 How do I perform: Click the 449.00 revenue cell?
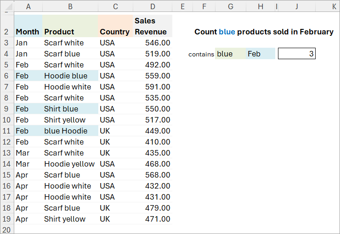coord(153,131)
